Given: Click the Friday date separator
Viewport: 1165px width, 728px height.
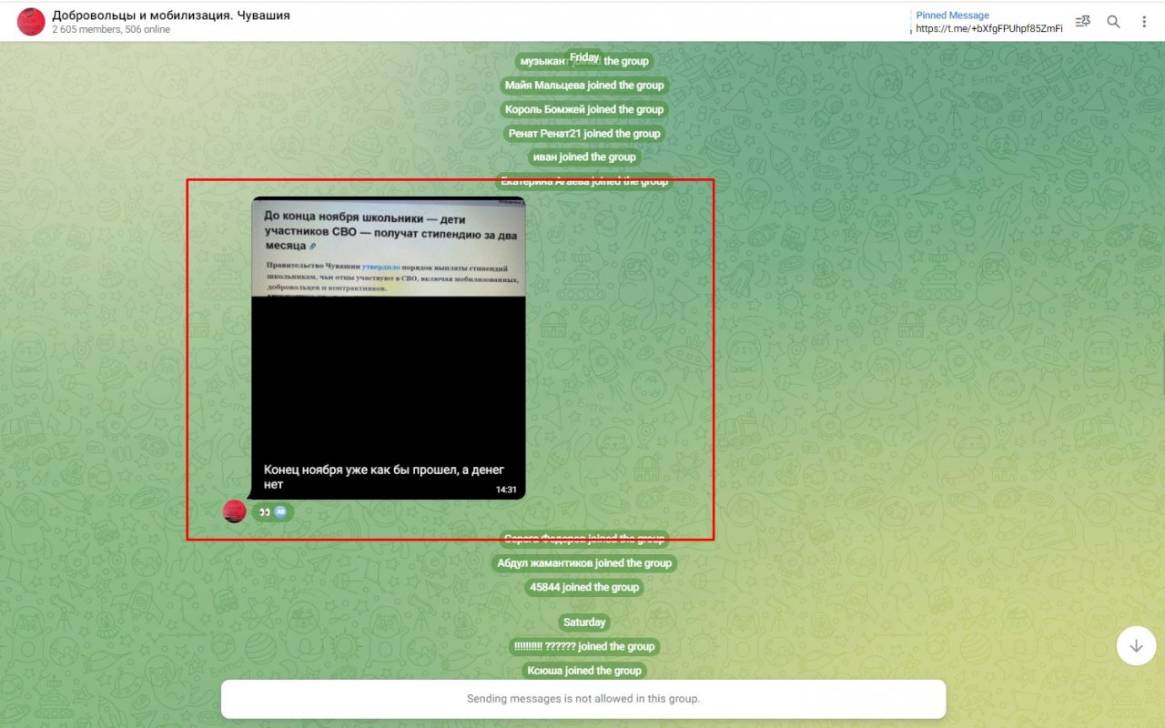Looking at the screenshot, I should coord(584,57).
